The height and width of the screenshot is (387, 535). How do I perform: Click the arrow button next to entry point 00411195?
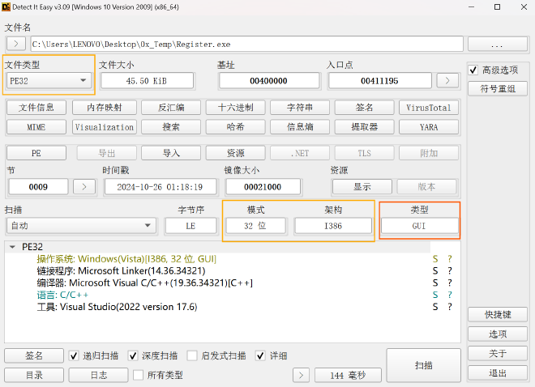pos(447,81)
